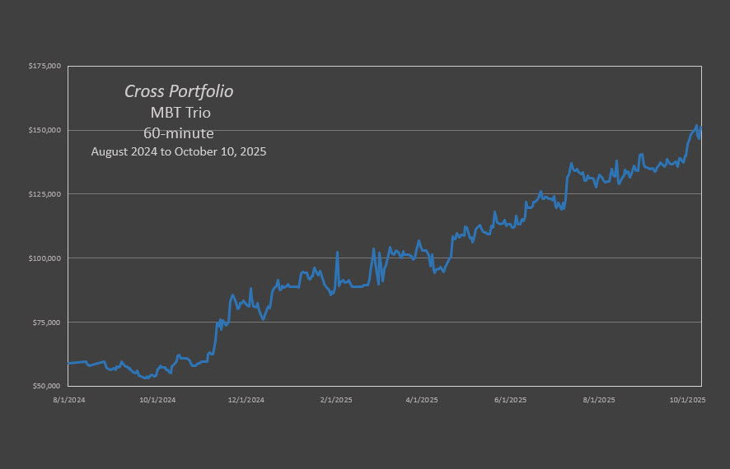Select the 2/1/2025 x-axis date label
The image size is (730, 469).
click(337, 400)
